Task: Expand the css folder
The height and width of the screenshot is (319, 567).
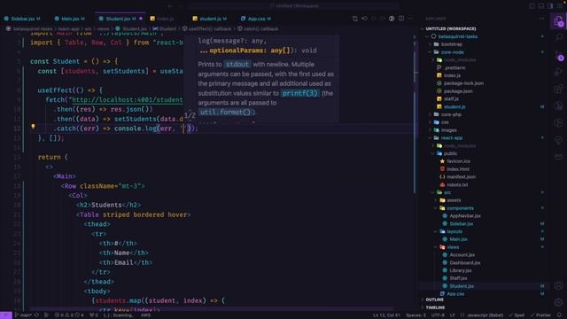Action: pos(445,122)
